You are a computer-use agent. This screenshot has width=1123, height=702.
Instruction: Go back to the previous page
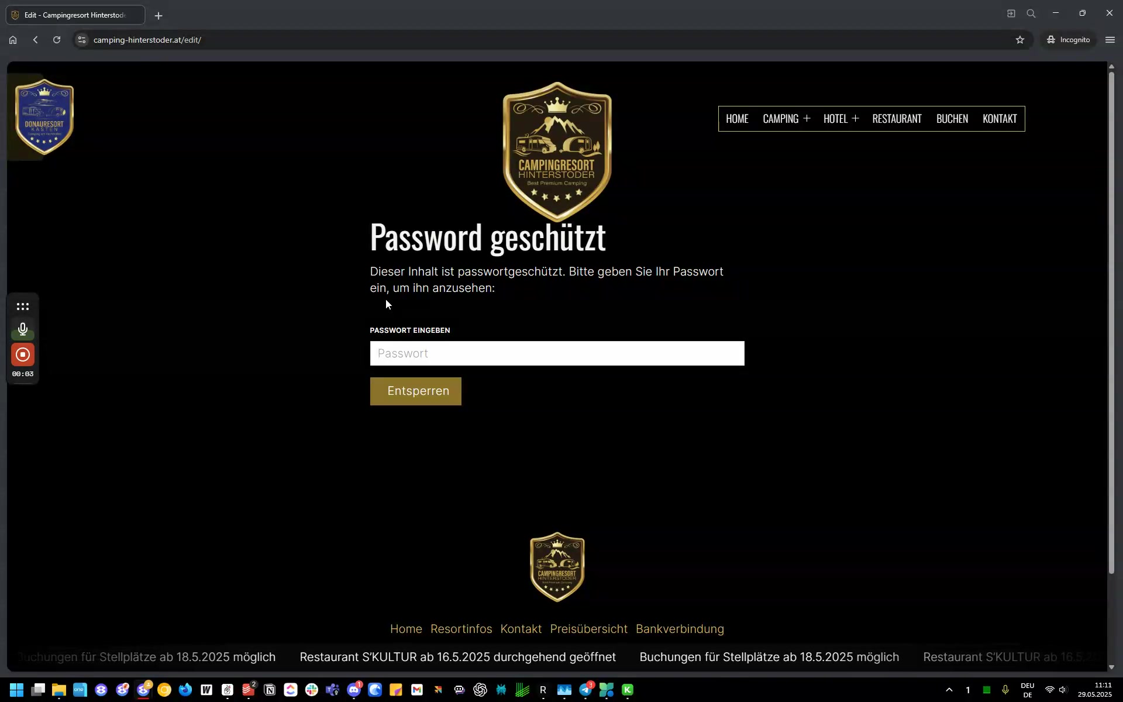click(x=36, y=40)
